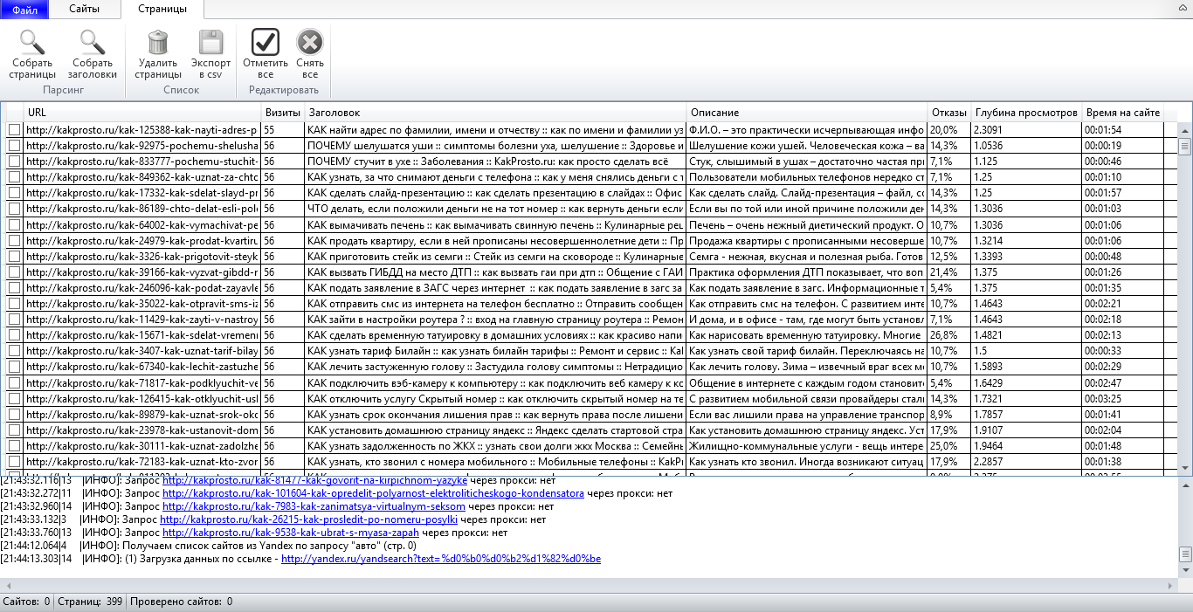Open the Файл menu
Viewport: 1193px width, 612px height.
tap(24, 10)
